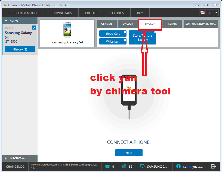Minimize the Chimera window
222x172 pixels.
[197, 5]
